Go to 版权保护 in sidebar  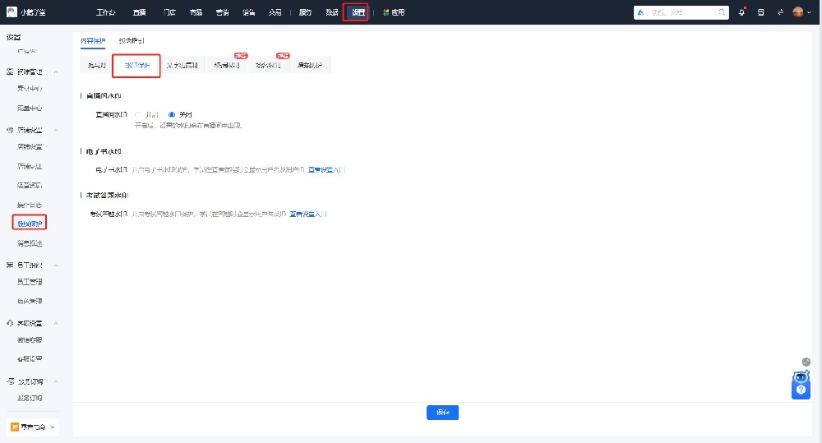point(30,224)
